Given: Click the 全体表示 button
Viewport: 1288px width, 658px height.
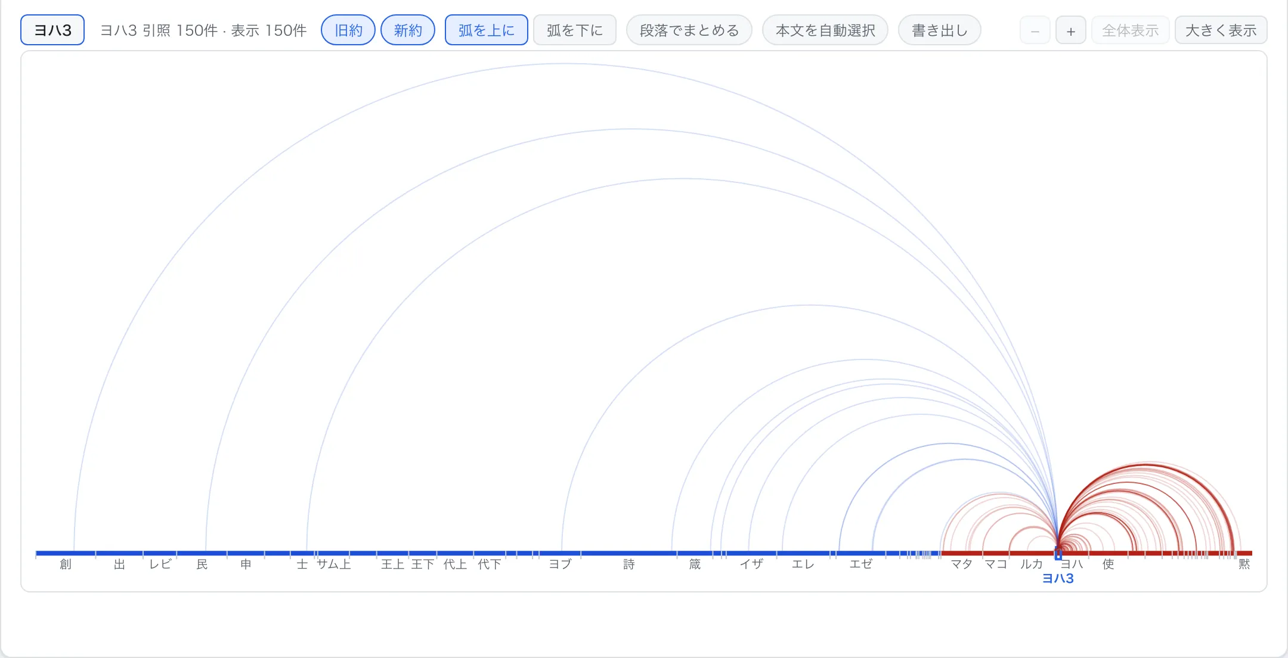Looking at the screenshot, I should click(x=1131, y=30).
